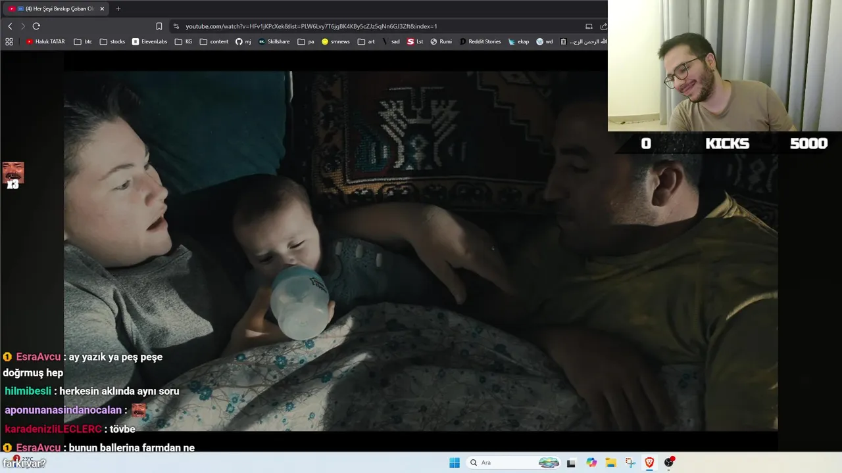This screenshot has width=842, height=473.
Task: Open the smnews bookmark
Action: click(335, 41)
